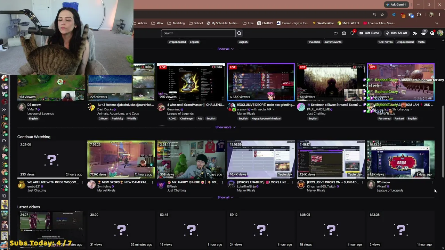Image resolution: width=445 pixels, height=250 pixels.
Task: Open aramori's Marvel Rivals stream thumbnail
Action: coord(261,82)
